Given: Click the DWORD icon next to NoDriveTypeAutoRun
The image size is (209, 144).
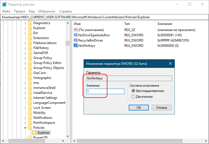Looking at the screenshot, I should click(76, 35).
